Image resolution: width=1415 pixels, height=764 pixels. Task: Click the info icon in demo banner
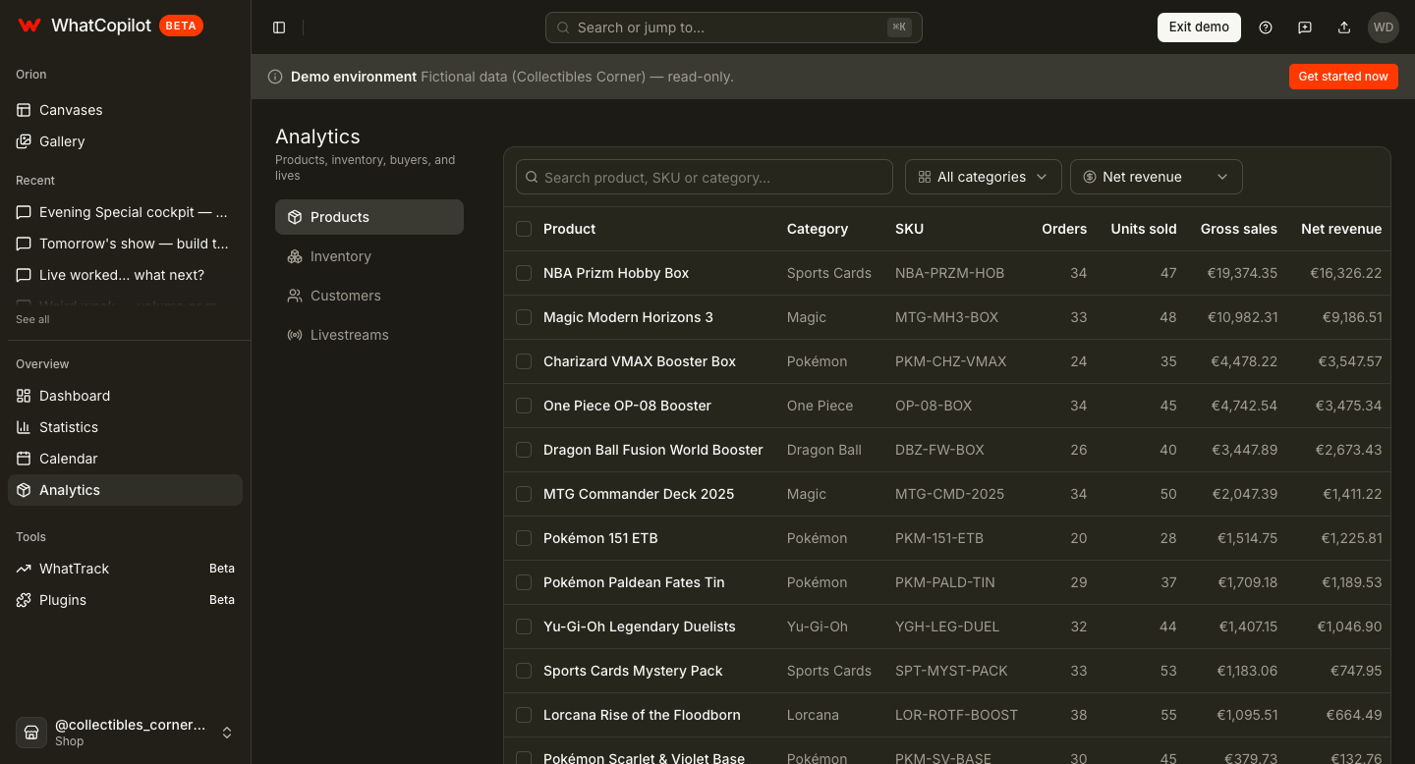coord(275,77)
